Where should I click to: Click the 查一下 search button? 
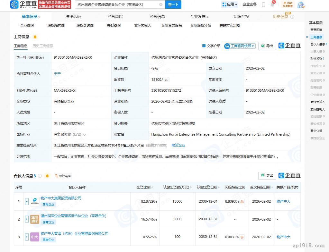[173, 4]
